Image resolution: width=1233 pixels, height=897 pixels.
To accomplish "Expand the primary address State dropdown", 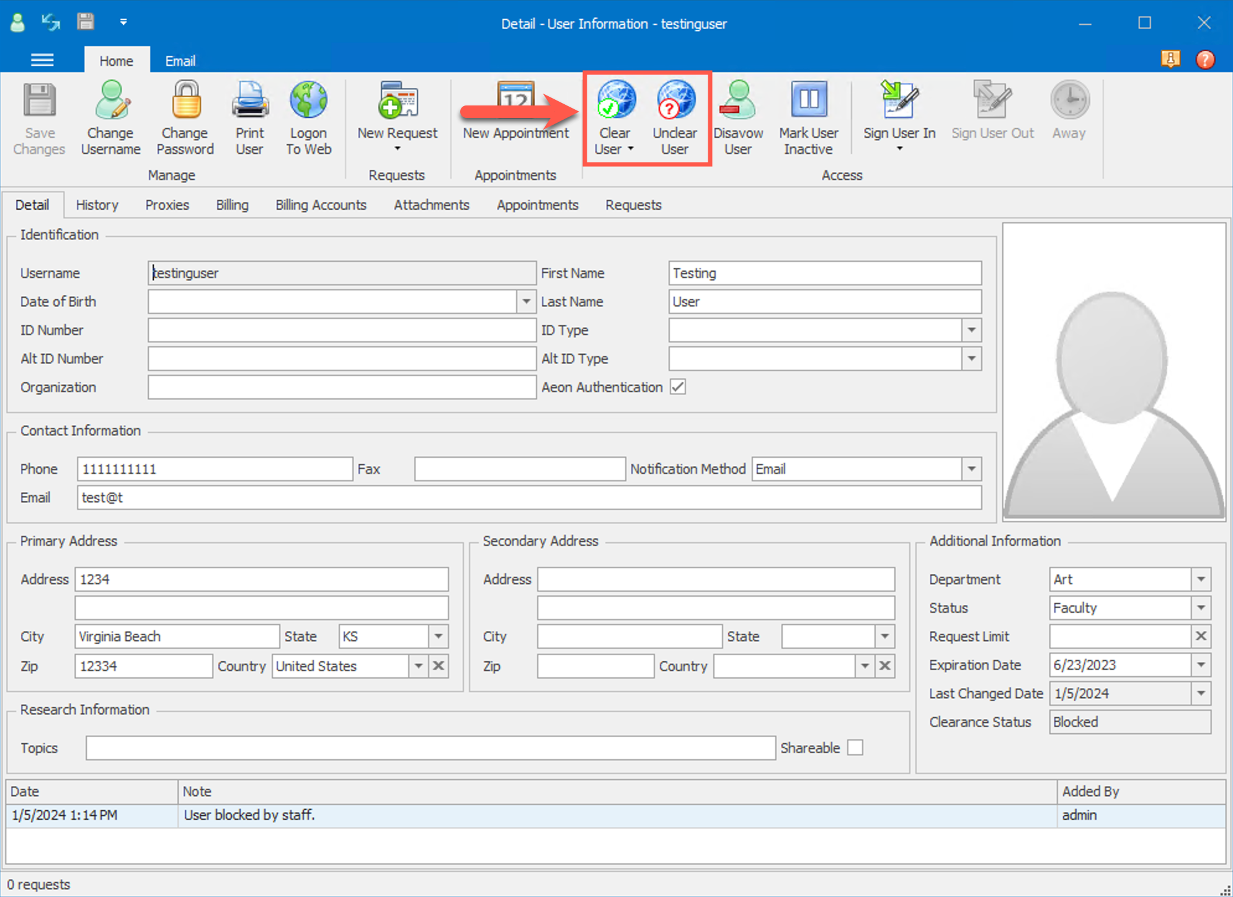I will pos(438,636).
